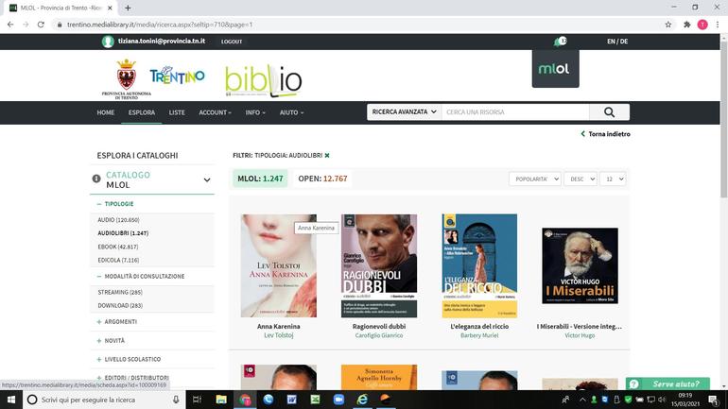Open Windows Start menu

click(x=11, y=400)
